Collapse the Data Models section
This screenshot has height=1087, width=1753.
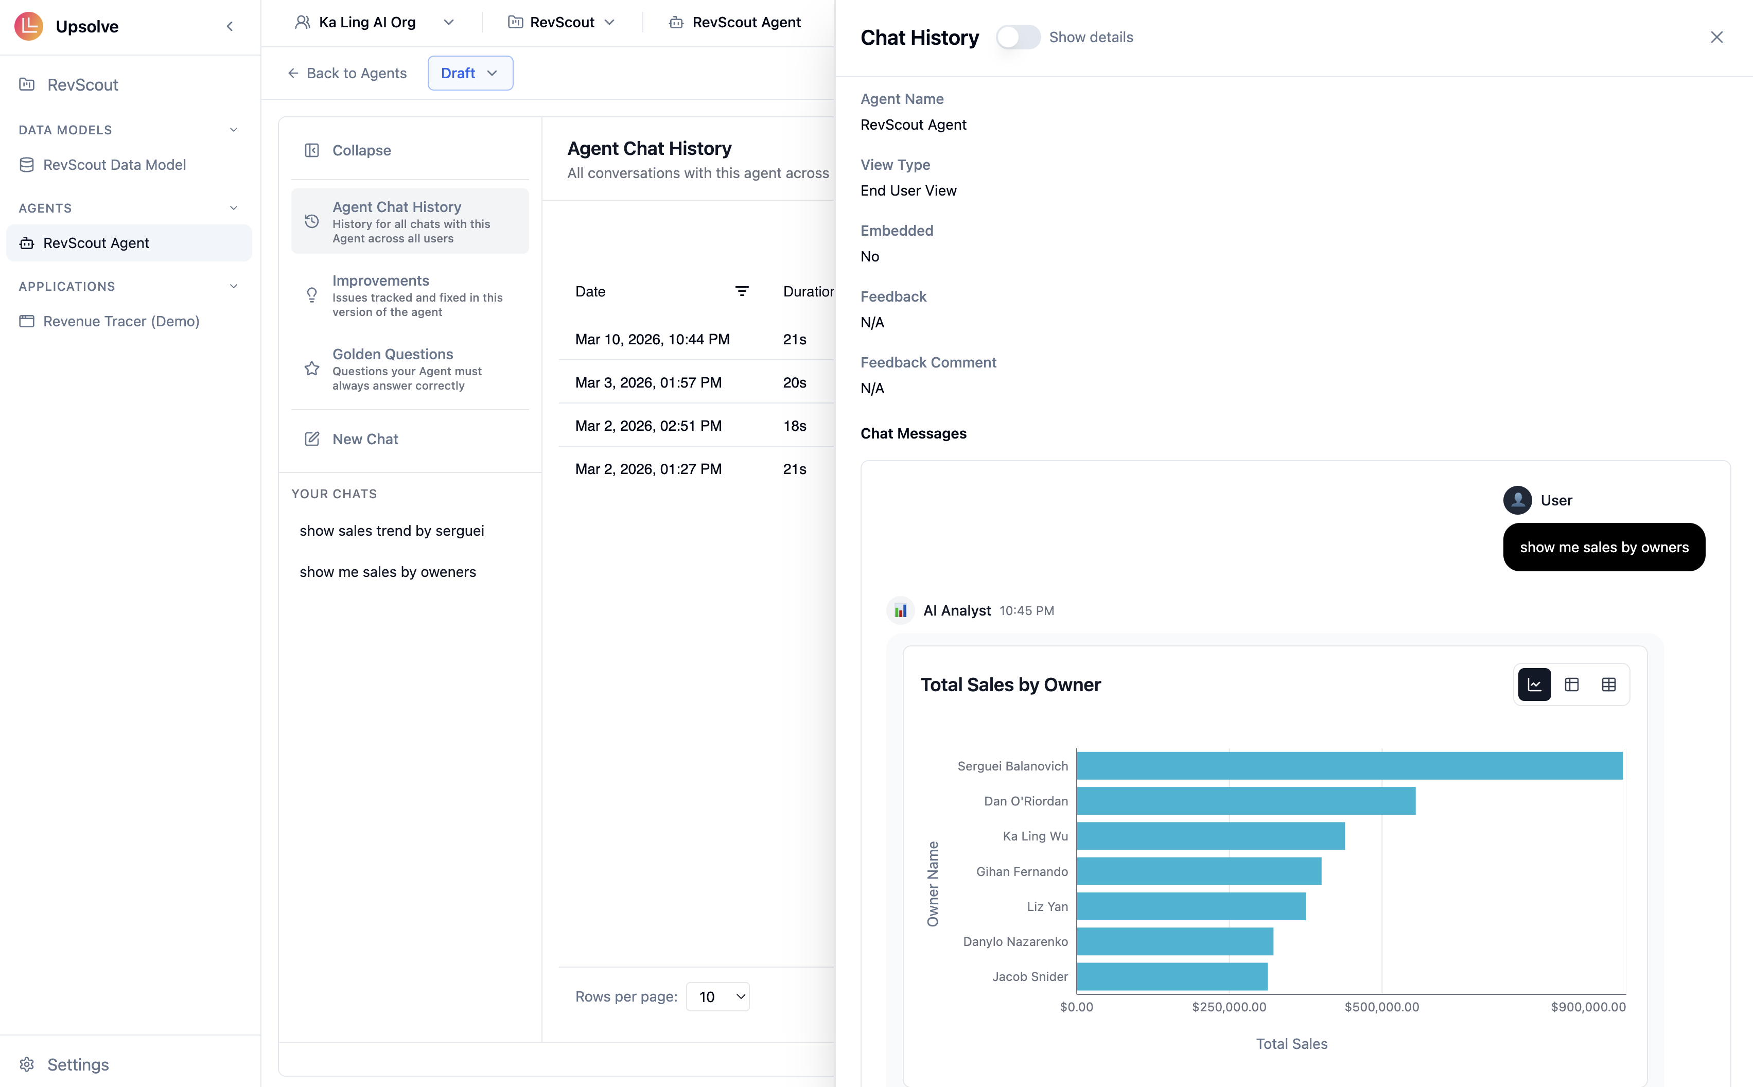click(234, 130)
